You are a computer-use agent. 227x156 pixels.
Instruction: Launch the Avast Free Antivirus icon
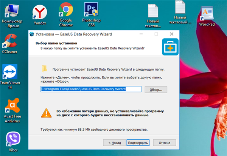click(12, 110)
